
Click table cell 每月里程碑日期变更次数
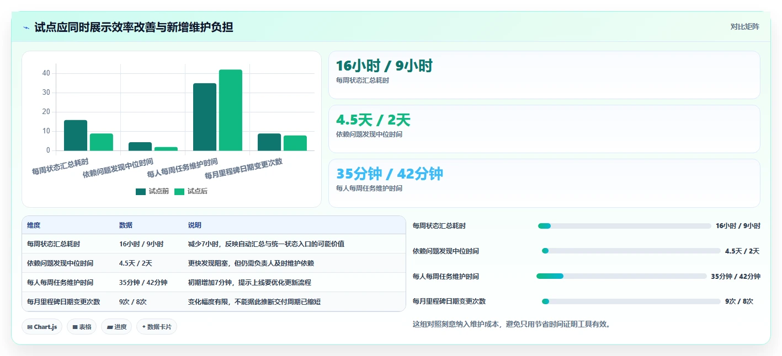click(x=63, y=302)
